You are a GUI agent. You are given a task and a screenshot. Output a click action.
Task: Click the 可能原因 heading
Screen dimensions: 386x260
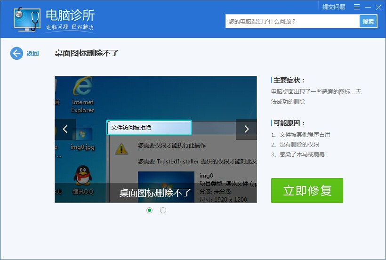[x=289, y=123]
